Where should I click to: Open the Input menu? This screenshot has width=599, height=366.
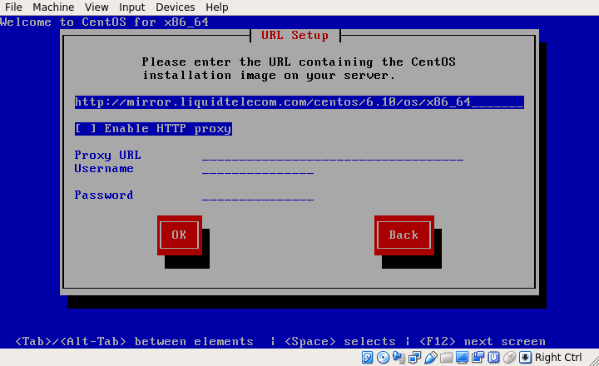tap(131, 7)
